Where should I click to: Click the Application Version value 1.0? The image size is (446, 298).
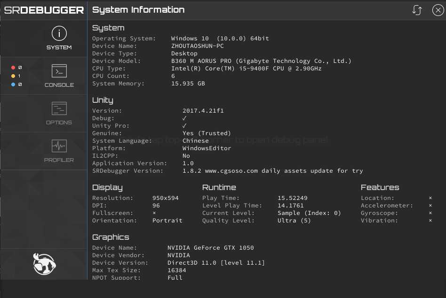coord(188,163)
